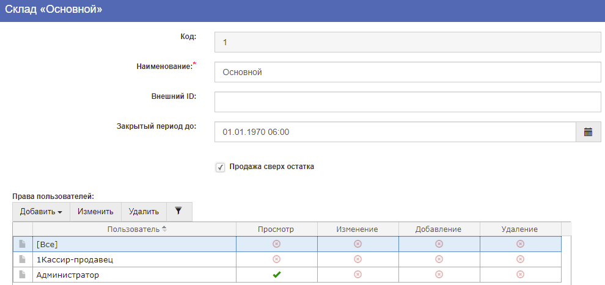
Task: Click the Удаление cross icon for Администратор
Action: tap(520, 275)
